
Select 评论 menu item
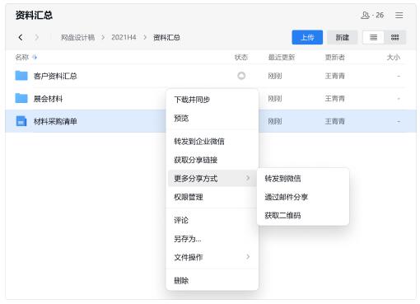click(212, 220)
